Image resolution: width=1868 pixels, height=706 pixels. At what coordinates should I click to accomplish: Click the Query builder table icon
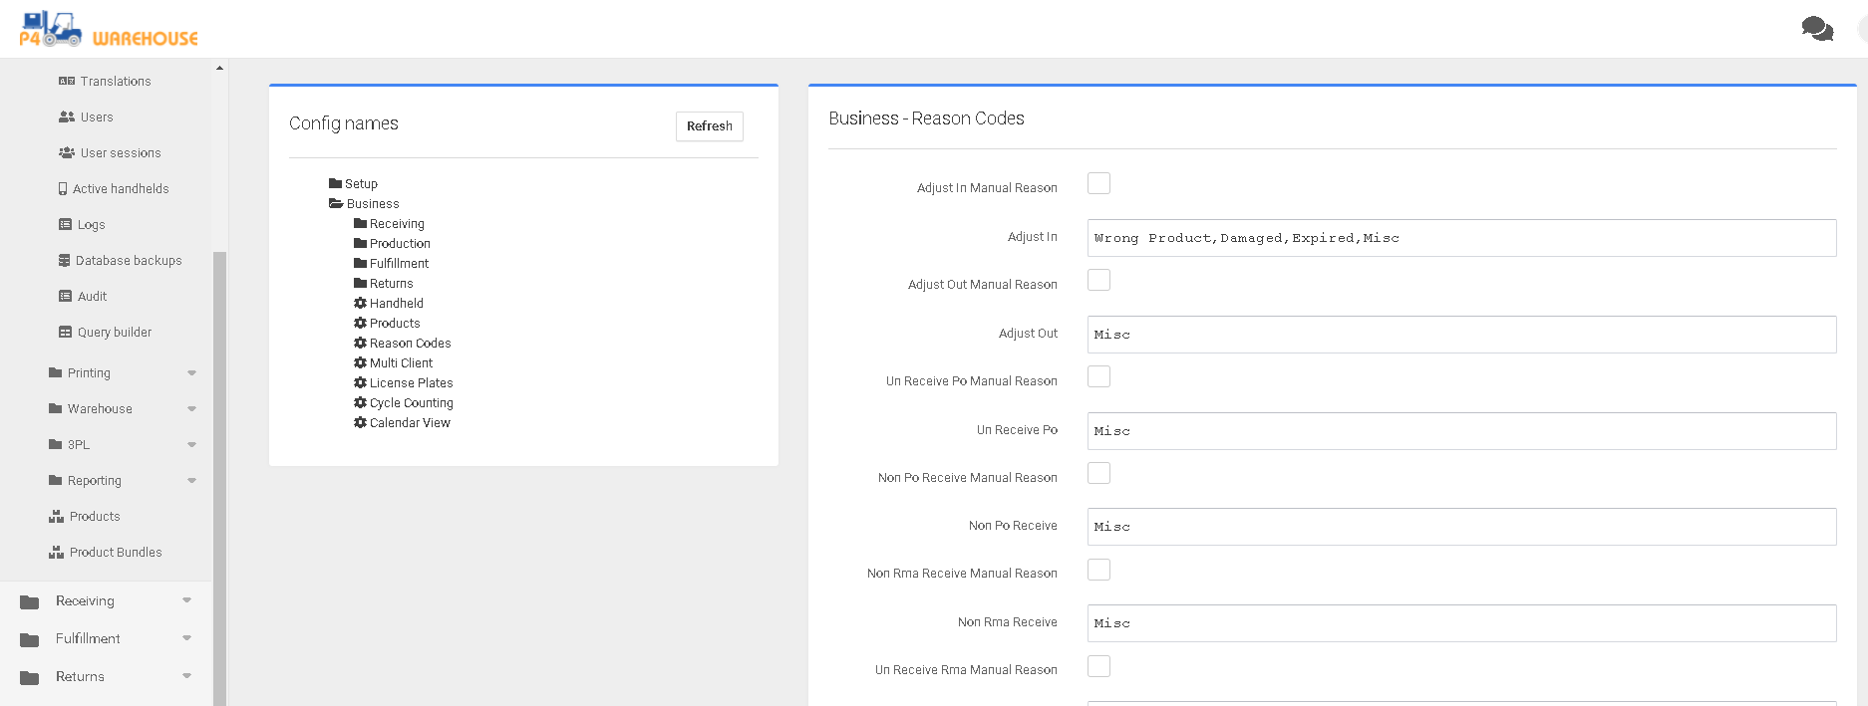[x=66, y=333]
